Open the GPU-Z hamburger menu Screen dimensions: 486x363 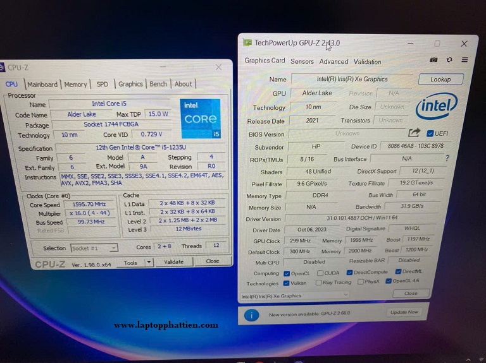464,60
